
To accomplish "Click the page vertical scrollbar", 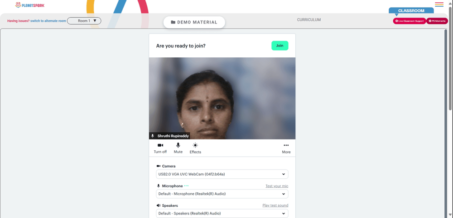I will [x=450, y=58].
